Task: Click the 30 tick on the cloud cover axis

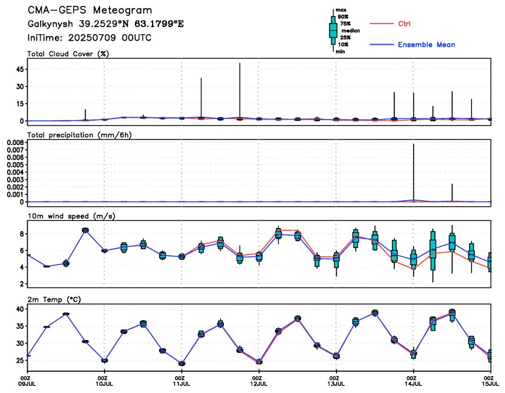Action: tap(19, 87)
